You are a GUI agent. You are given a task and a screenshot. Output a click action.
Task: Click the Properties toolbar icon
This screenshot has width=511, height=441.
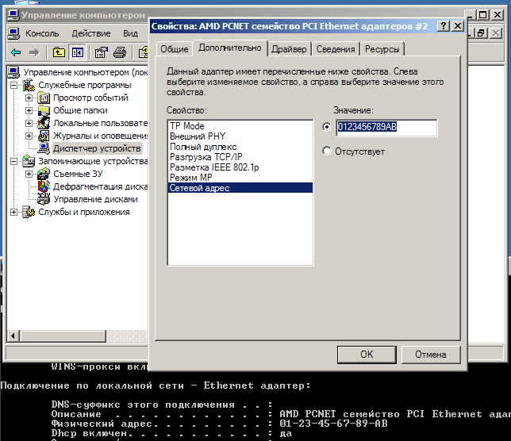pos(101,52)
